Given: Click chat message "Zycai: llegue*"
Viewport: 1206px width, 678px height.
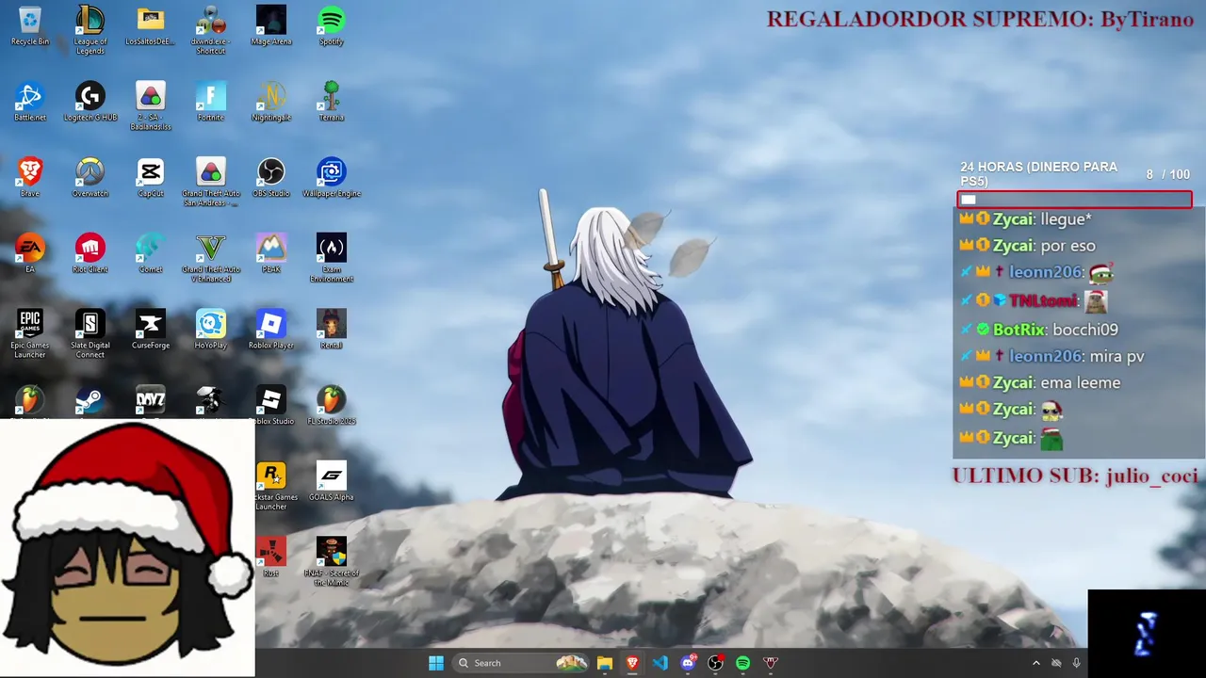Looking at the screenshot, I should coord(1026,219).
